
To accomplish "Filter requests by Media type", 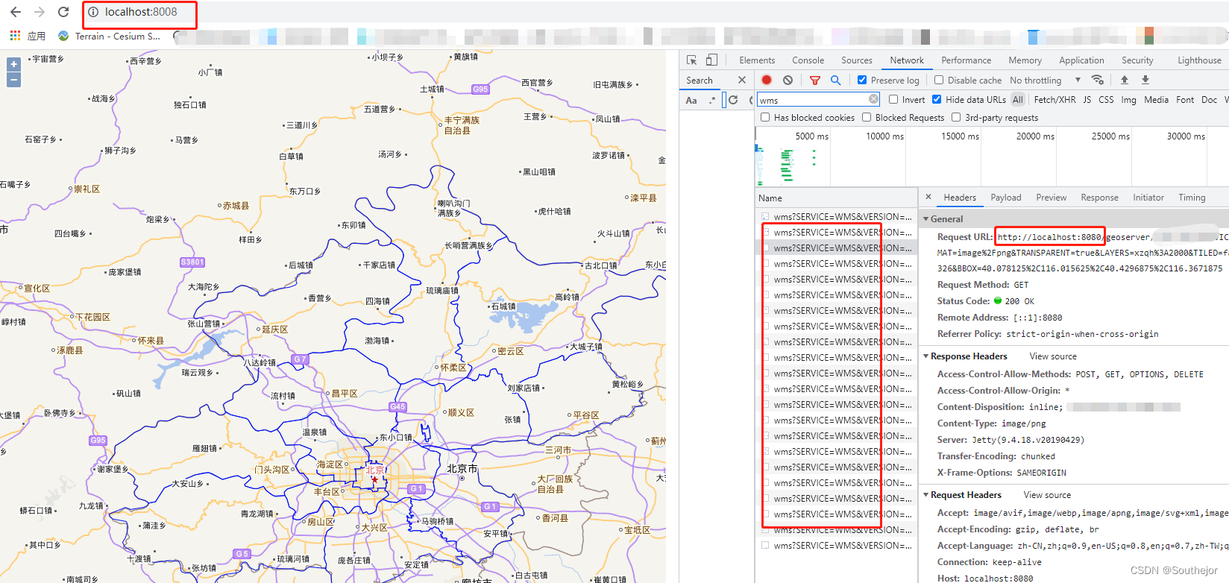I will point(1156,99).
